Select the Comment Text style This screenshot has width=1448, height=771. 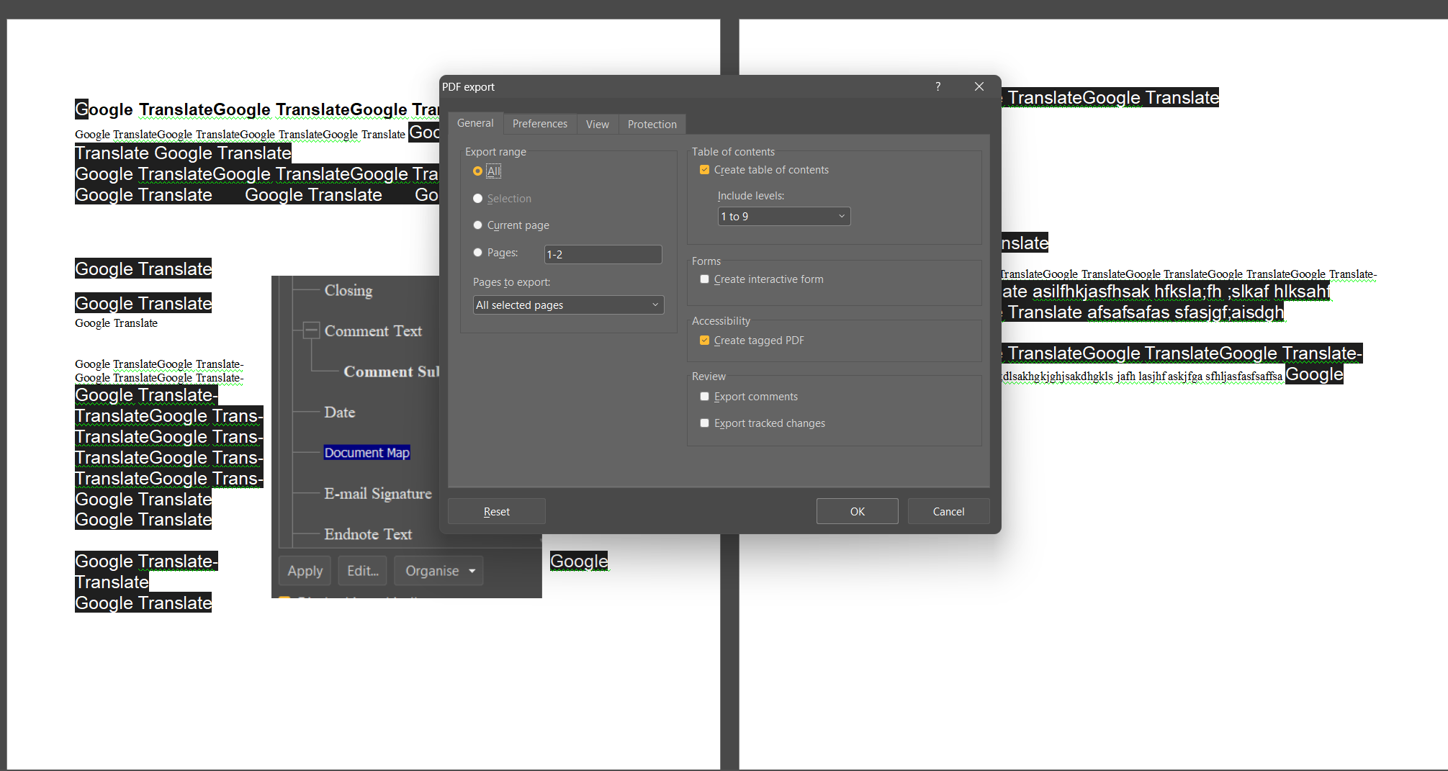pos(373,330)
